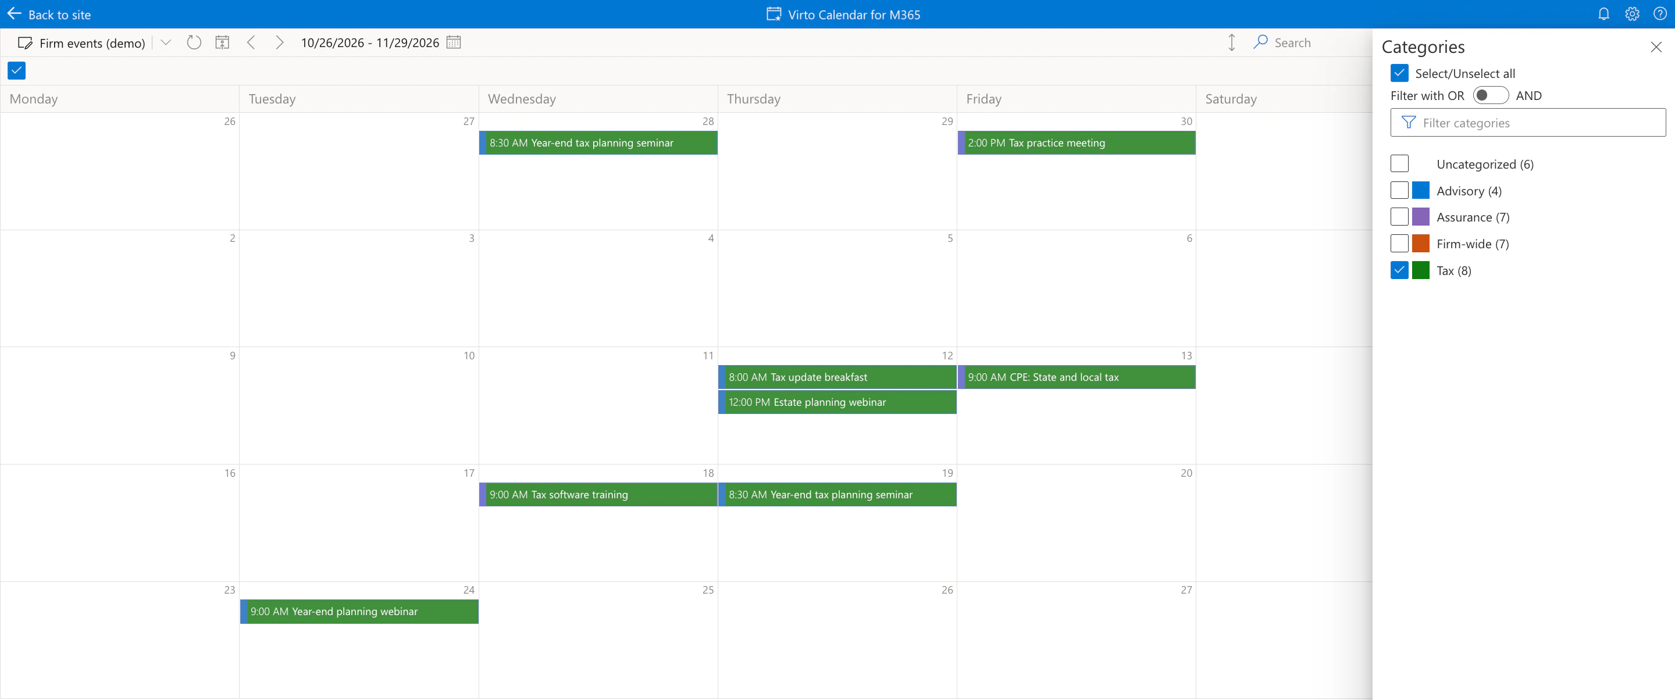Image resolution: width=1675 pixels, height=700 pixels.
Task: Open the Estate planning webinar event
Action: coord(837,402)
